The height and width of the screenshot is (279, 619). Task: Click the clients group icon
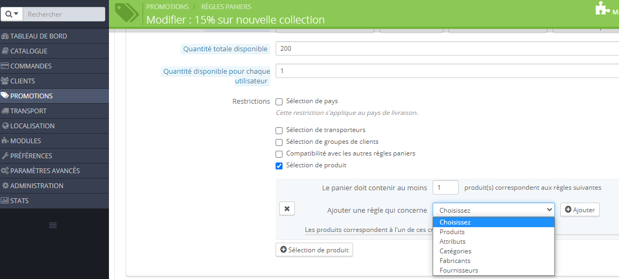(x=5, y=81)
